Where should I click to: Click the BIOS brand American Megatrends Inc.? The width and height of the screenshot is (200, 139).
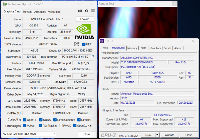[x=157, y=94]
